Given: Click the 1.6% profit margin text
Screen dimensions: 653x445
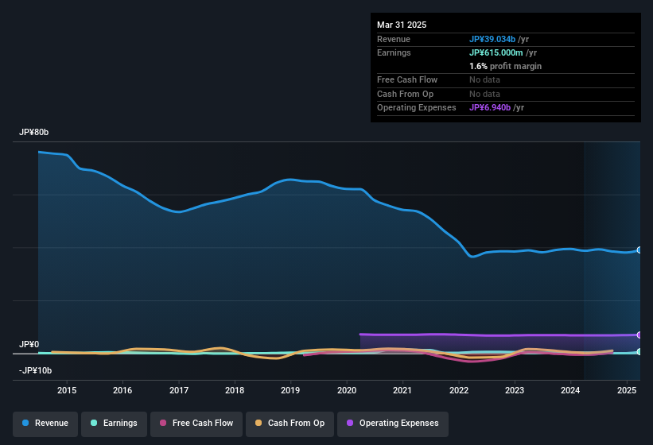Looking at the screenshot, I should click(x=505, y=66).
